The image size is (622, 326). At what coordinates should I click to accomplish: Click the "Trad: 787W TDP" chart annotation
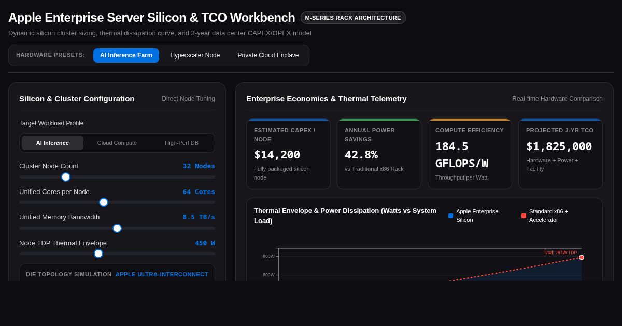[560, 253]
